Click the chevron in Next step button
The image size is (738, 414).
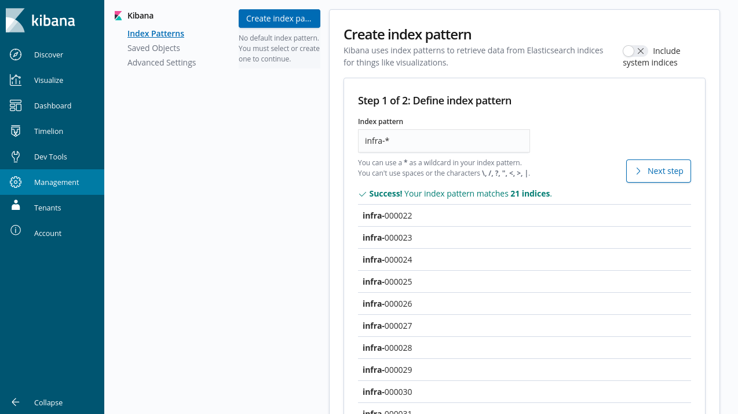coord(638,171)
